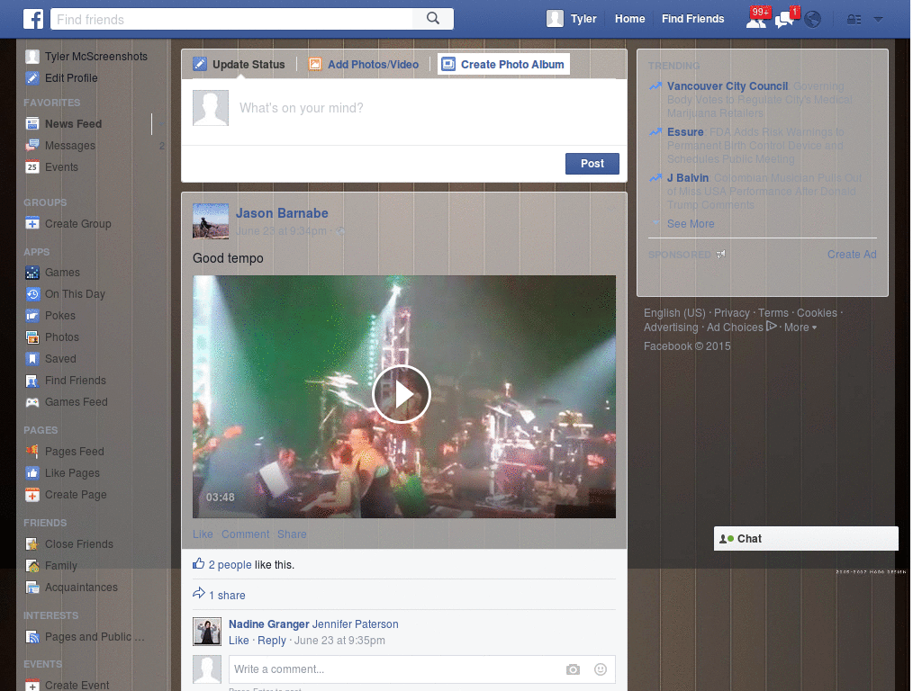Screen dimensions: 922x691
Task: Click the News Feed sidebar icon
Action: [x=32, y=123]
